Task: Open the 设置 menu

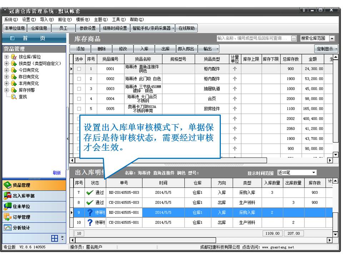Action: click(x=29, y=20)
